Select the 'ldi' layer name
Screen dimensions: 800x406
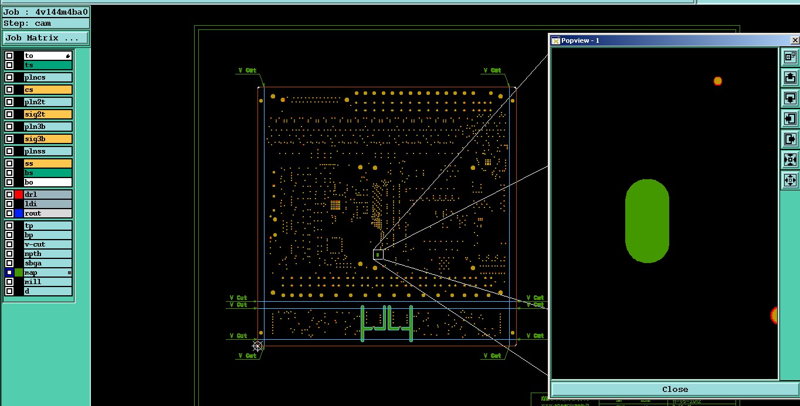point(48,204)
